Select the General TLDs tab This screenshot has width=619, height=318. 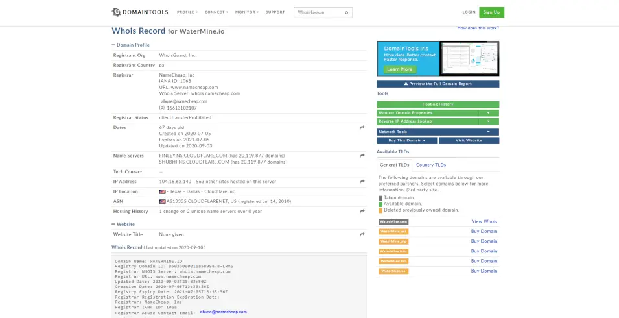(394, 165)
